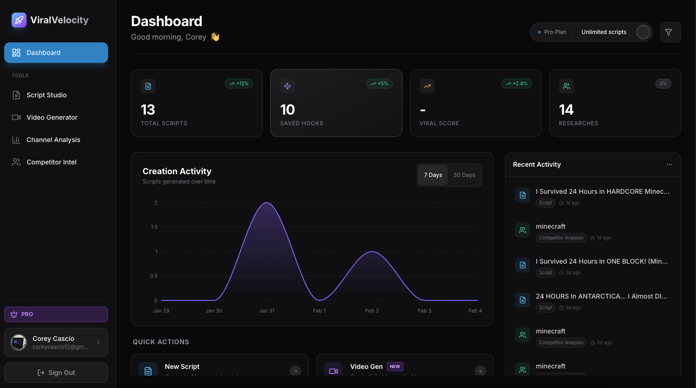The height and width of the screenshot is (388, 696).
Task: Click the PRO plan badge button
Action: click(x=56, y=314)
